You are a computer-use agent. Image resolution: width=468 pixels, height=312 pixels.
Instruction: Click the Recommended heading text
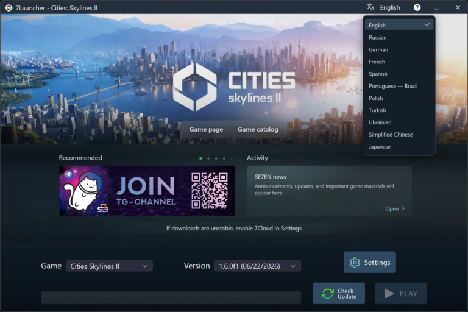click(x=80, y=158)
